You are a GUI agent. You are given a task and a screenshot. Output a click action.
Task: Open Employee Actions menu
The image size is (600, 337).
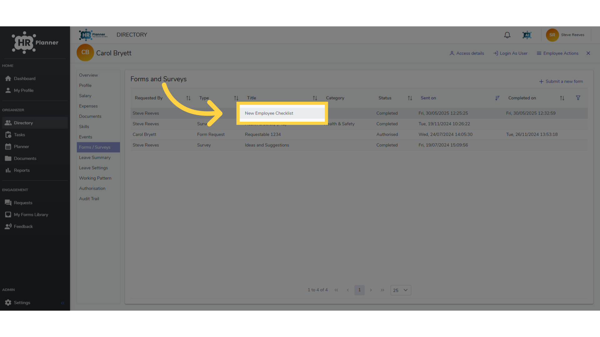[557, 53]
